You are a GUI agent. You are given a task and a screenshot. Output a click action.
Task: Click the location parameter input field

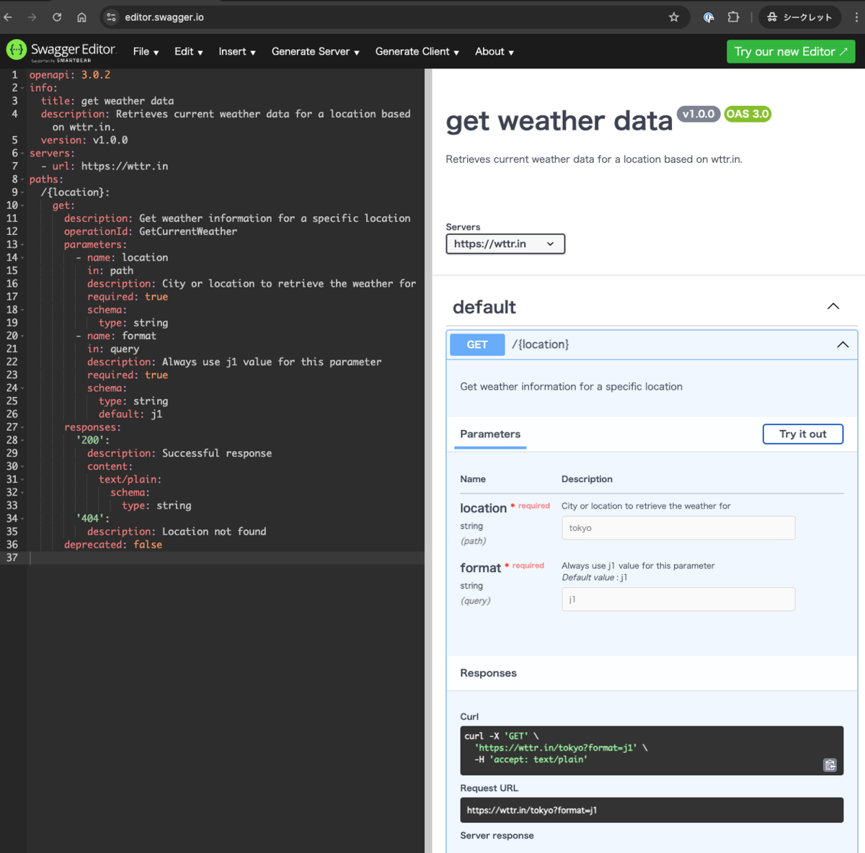point(678,528)
